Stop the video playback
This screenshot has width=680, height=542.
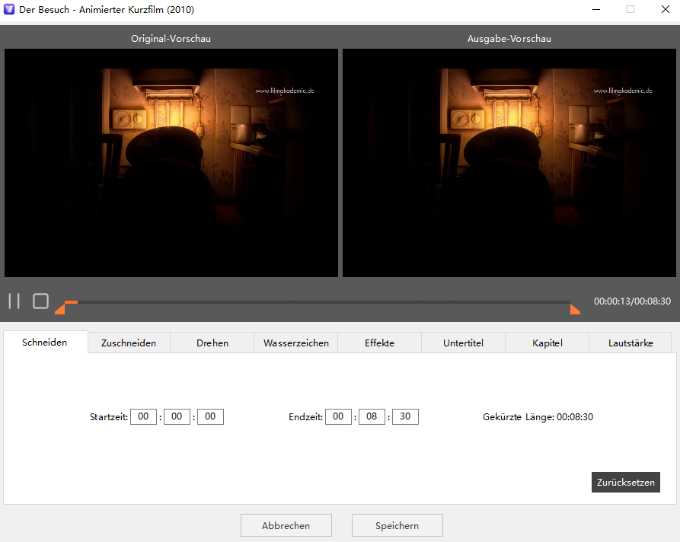40,301
